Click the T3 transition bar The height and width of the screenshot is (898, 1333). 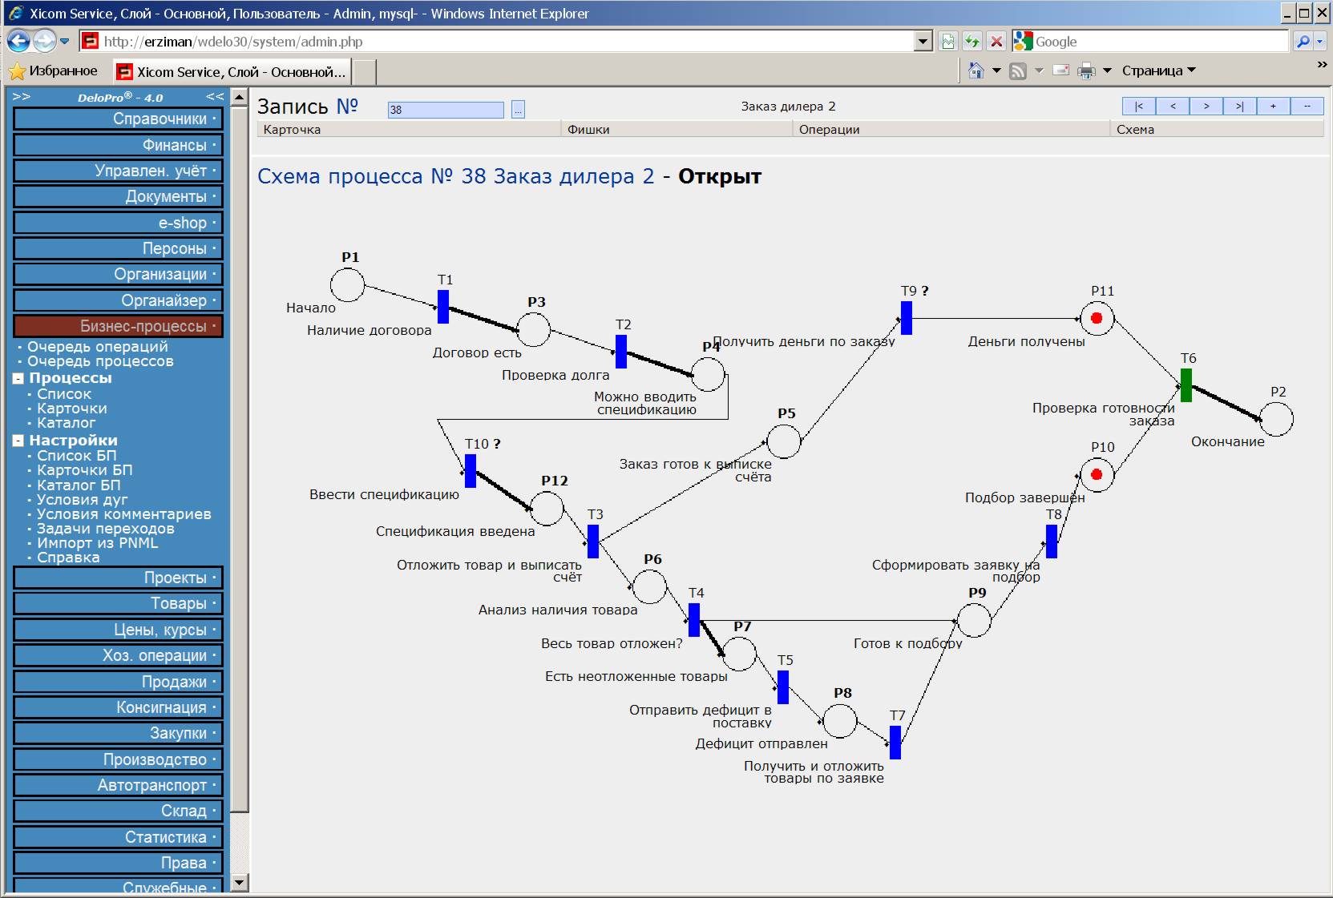coord(593,542)
